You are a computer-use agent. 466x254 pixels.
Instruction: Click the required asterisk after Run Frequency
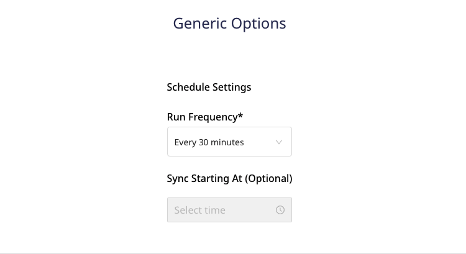pos(240,116)
